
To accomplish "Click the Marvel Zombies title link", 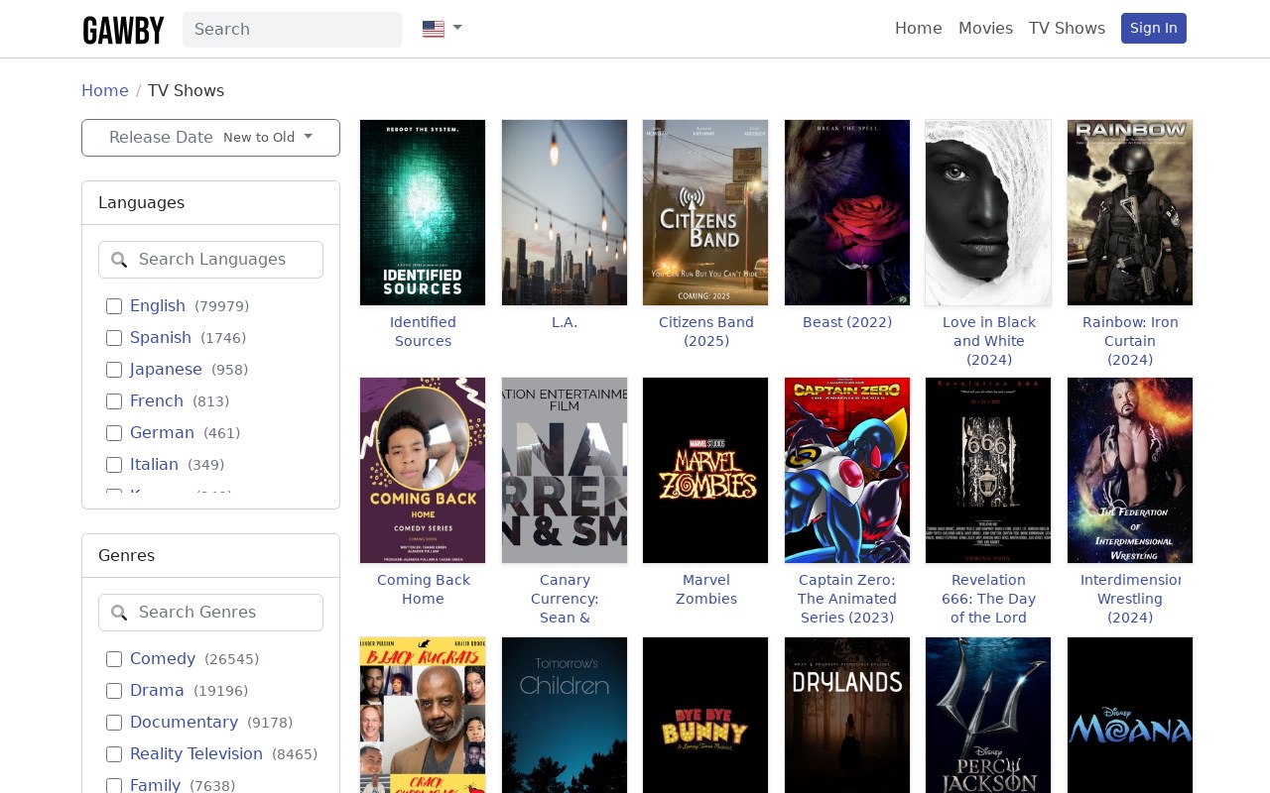I will pos(705,590).
